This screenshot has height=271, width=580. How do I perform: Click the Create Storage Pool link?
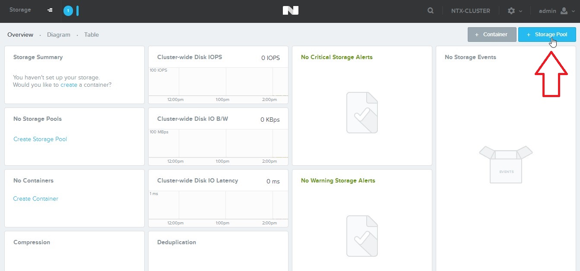[40, 139]
